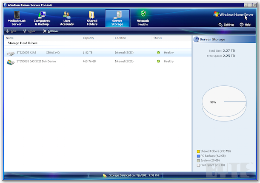Check the Network Healthy shield icon
The height and width of the screenshot is (183, 260).
pyautogui.click(x=143, y=14)
